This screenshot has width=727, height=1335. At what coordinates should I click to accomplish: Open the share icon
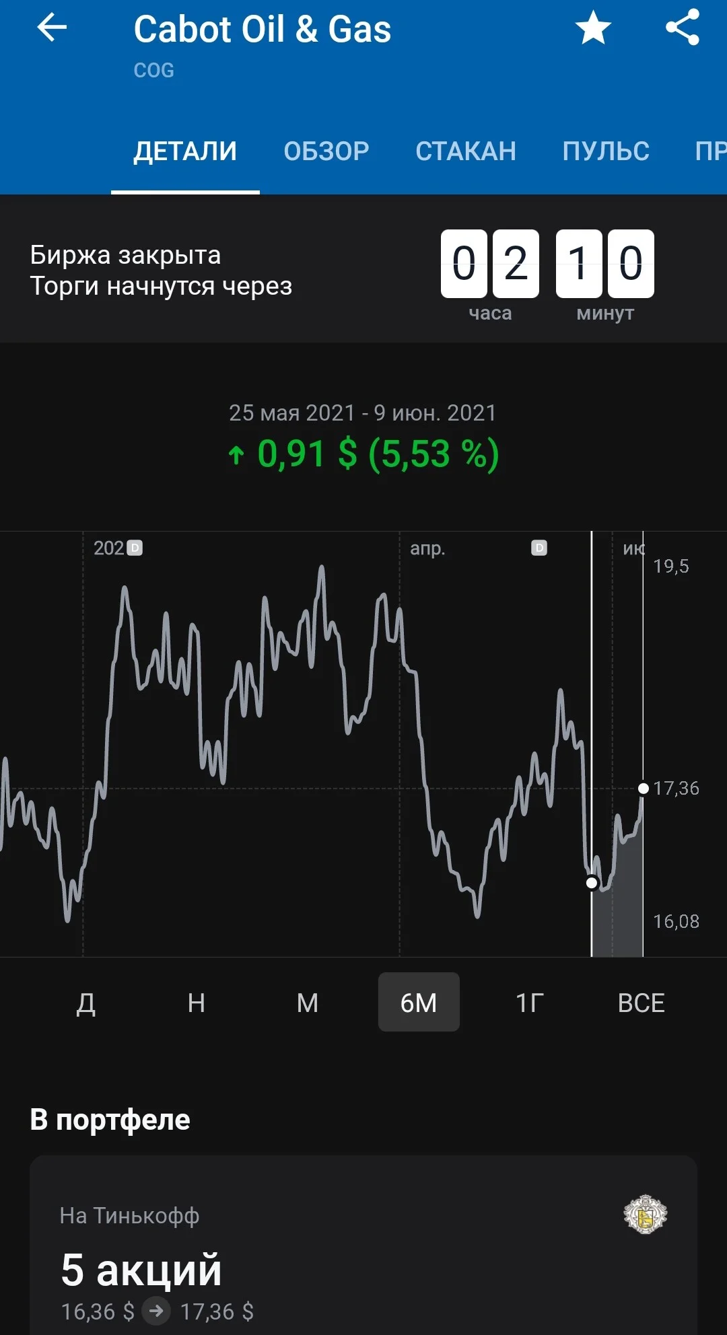click(683, 28)
